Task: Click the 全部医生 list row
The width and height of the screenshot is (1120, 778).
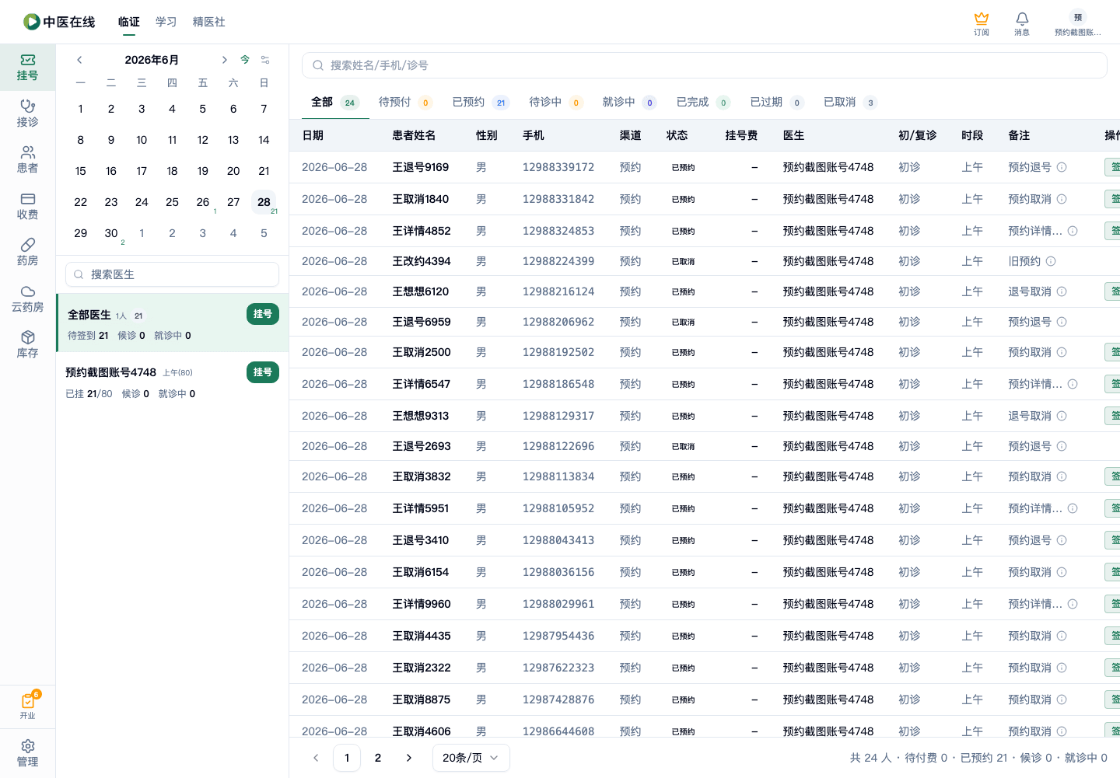Action: click(172, 323)
